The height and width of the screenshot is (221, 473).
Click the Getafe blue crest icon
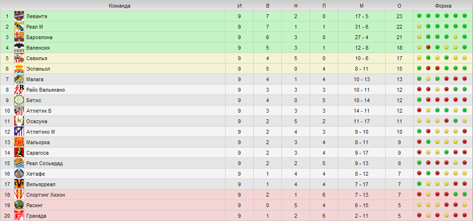pyautogui.click(x=19, y=174)
